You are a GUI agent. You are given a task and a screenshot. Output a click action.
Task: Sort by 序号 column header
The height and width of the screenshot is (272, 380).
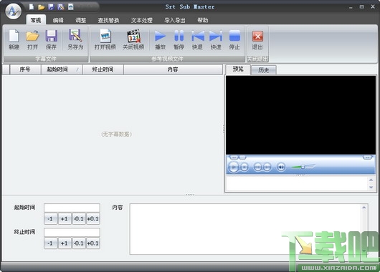pyautogui.click(x=25, y=69)
